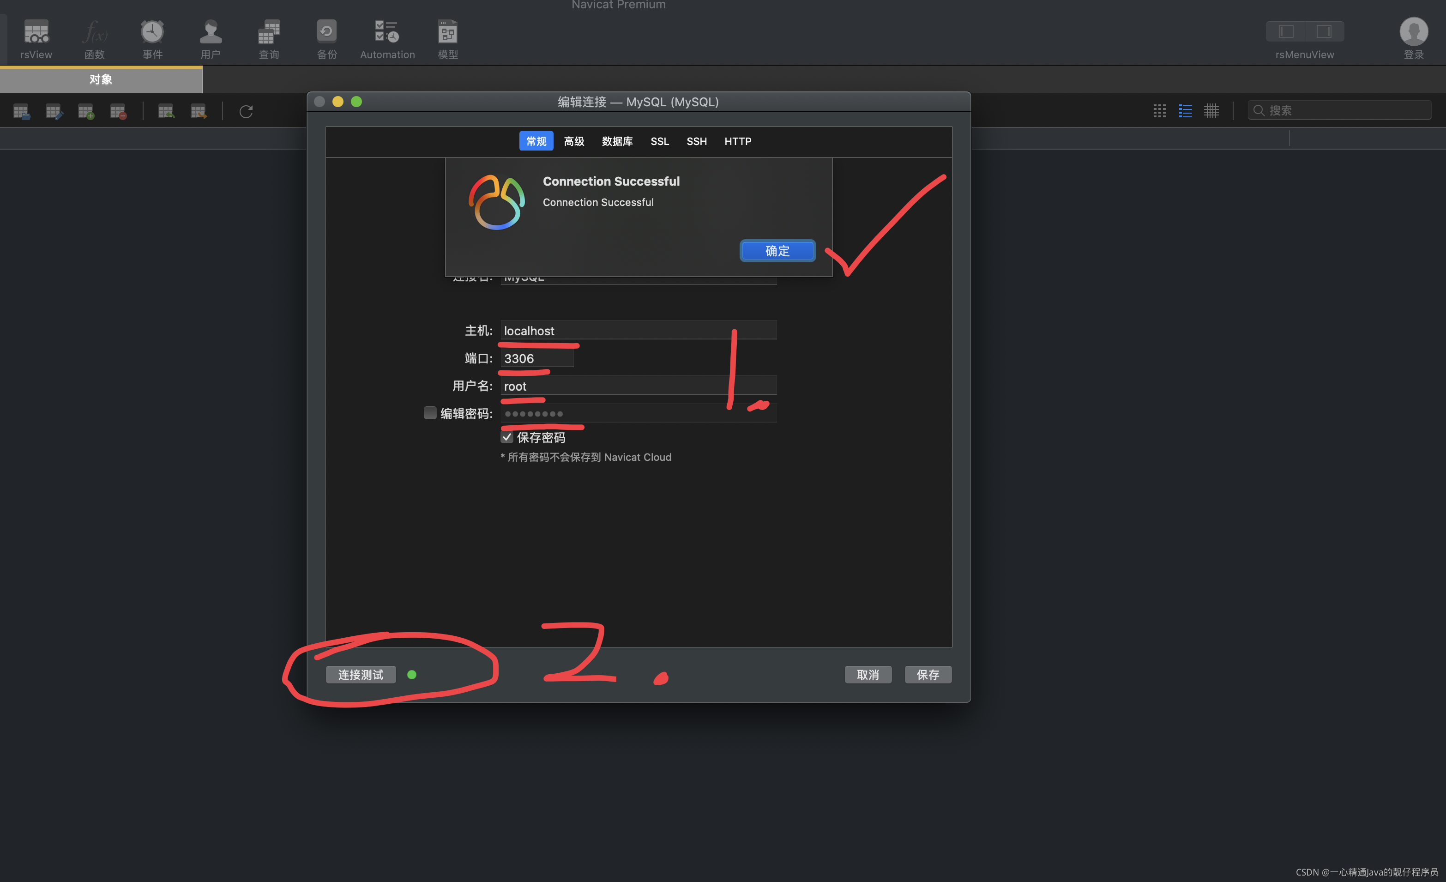Click the green connection status dot
This screenshot has width=1446, height=882.
(412, 675)
